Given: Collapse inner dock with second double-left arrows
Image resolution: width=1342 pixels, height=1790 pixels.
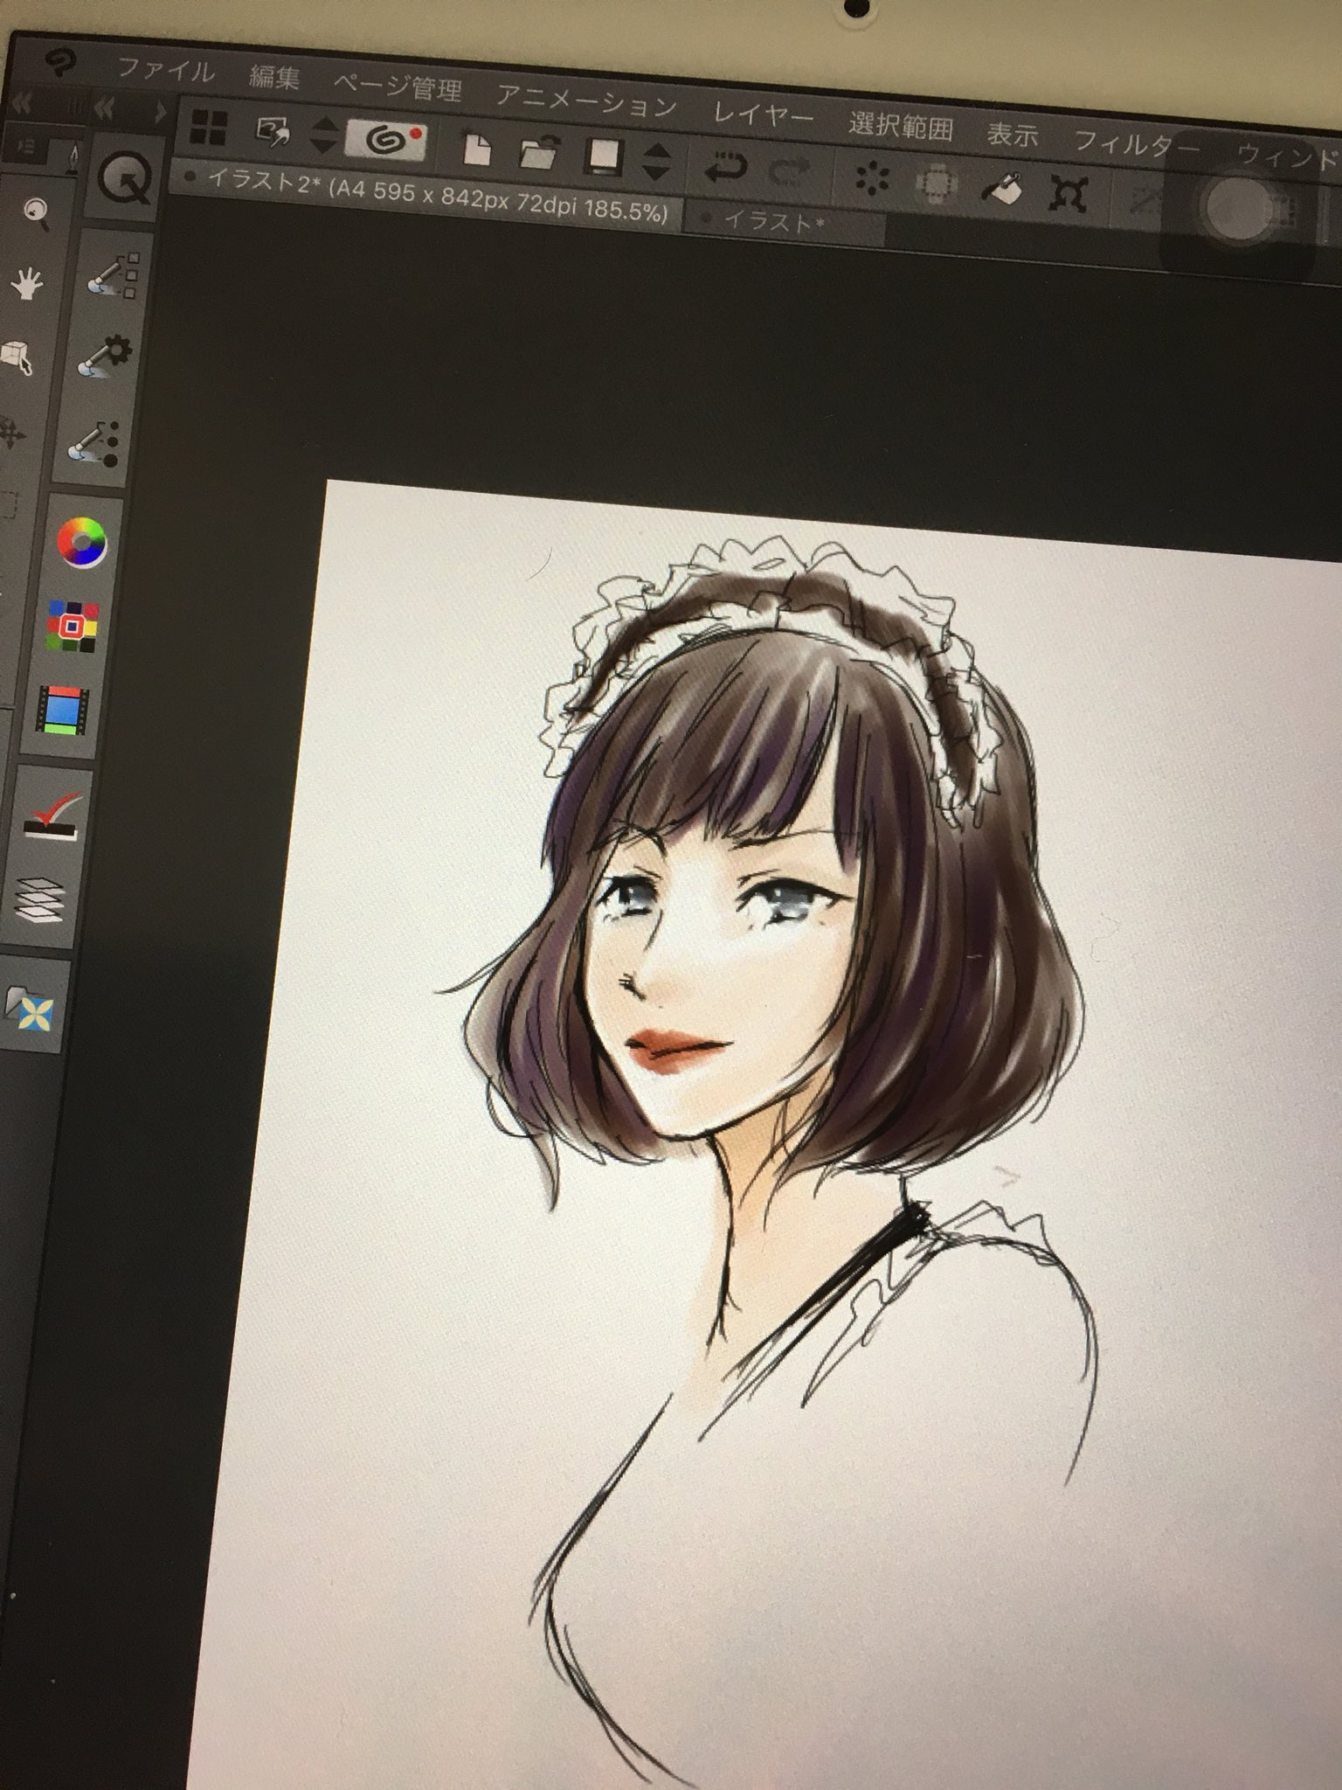Looking at the screenshot, I should click(104, 109).
